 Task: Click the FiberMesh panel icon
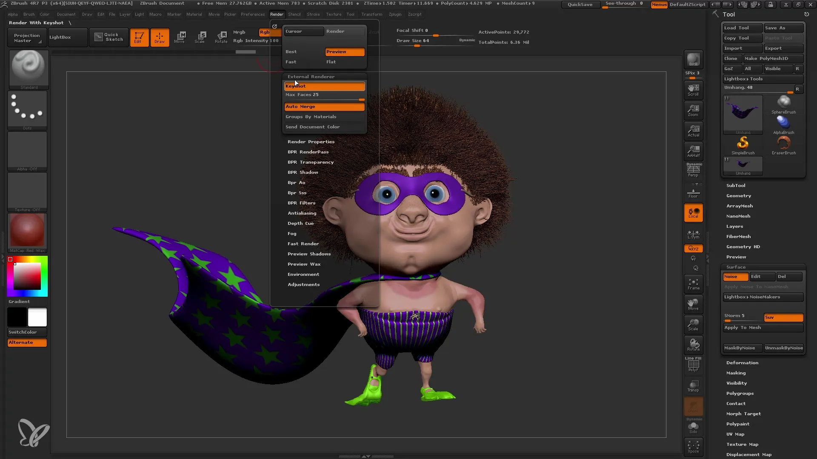738,236
